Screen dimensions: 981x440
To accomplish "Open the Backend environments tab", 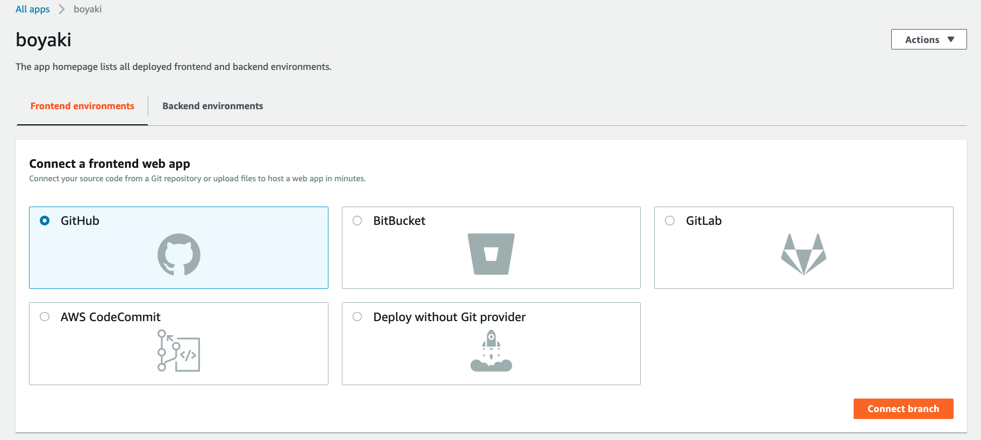I will (213, 106).
